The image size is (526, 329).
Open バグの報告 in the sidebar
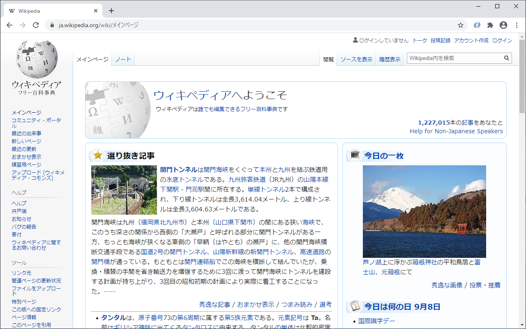pyautogui.click(x=24, y=227)
